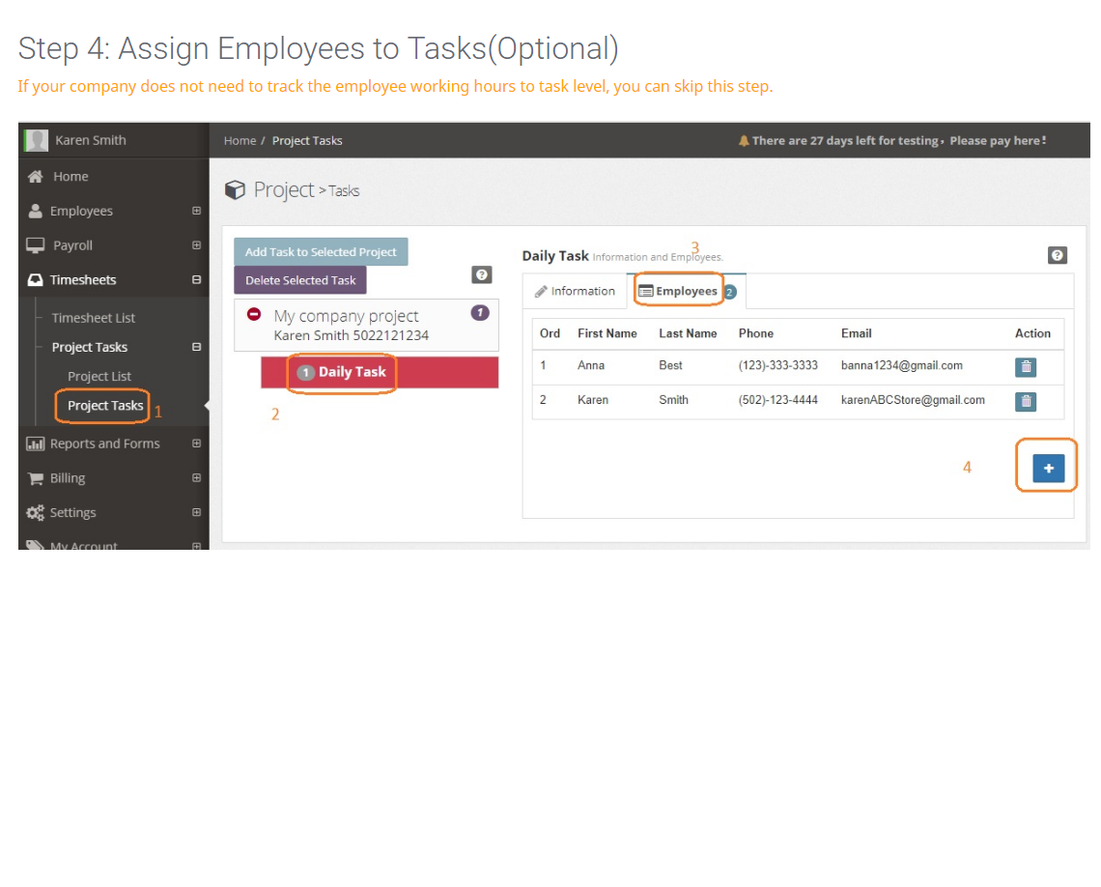Open help icon in Daily Task panel

coord(1058,255)
